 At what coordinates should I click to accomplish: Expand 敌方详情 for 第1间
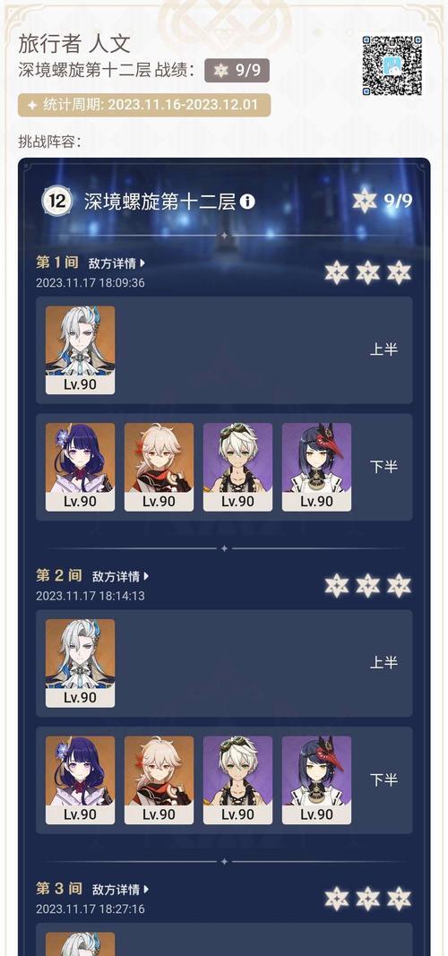pos(117,263)
